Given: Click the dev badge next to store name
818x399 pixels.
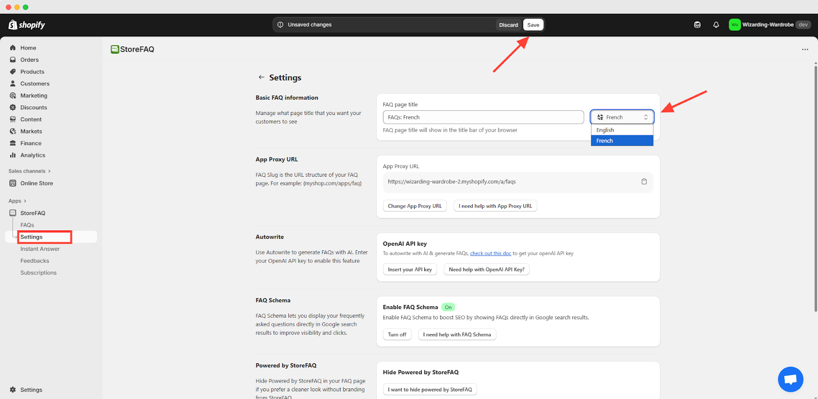Looking at the screenshot, I should coord(803,25).
